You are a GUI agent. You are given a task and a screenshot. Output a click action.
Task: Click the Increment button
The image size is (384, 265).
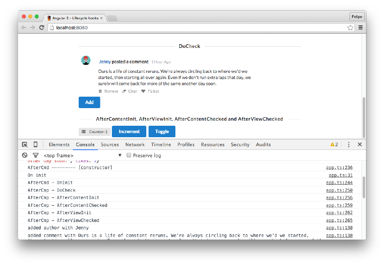point(129,131)
